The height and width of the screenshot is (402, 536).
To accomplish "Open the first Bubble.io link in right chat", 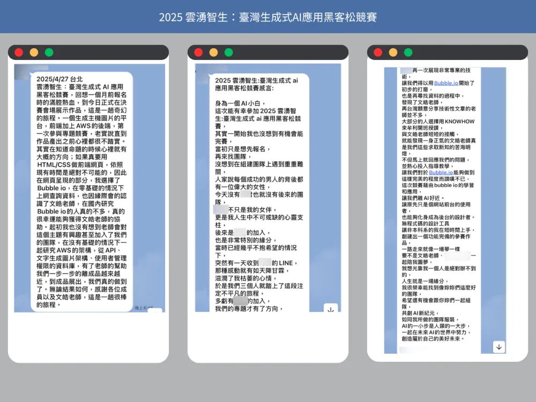I will [x=446, y=83].
